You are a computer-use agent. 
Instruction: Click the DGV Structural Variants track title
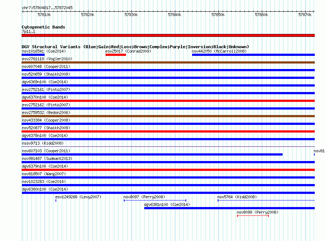[135, 47]
